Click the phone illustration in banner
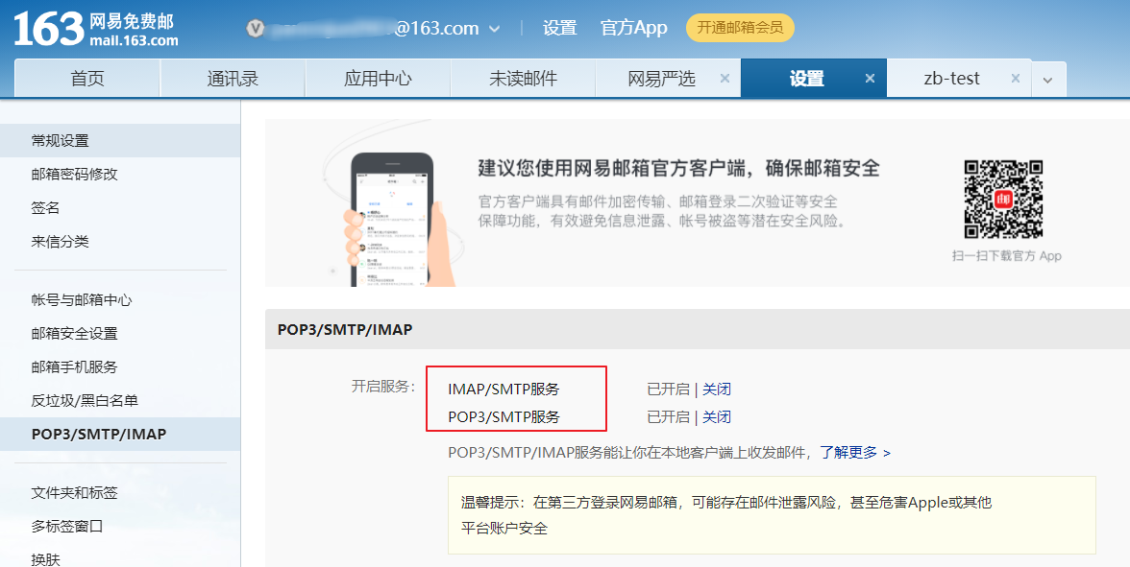This screenshot has height=567, width=1130. pyautogui.click(x=393, y=219)
